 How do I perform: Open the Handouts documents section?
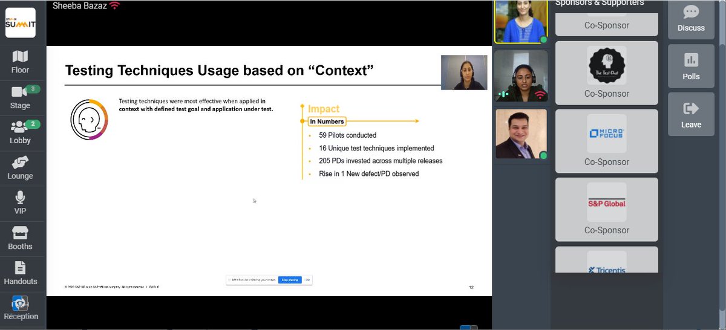21,273
